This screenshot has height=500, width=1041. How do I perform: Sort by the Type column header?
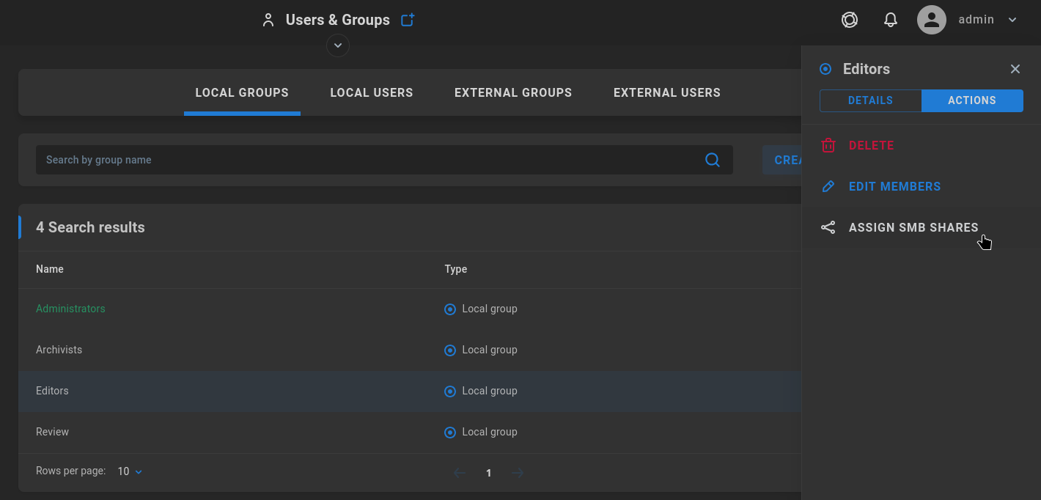coord(456,269)
